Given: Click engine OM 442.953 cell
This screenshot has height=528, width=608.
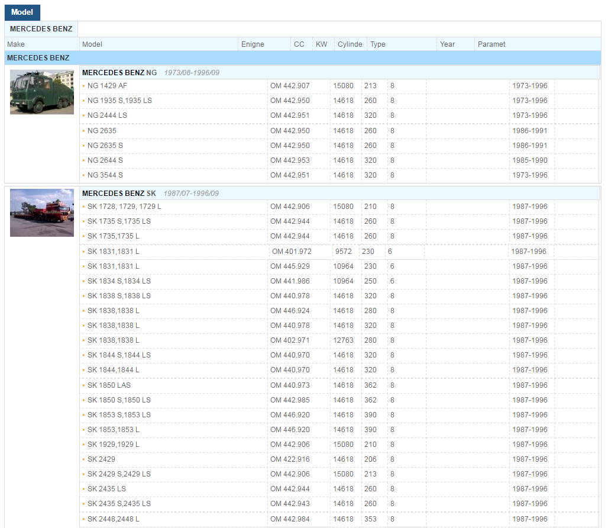Looking at the screenshot, I should coord(290,160).
